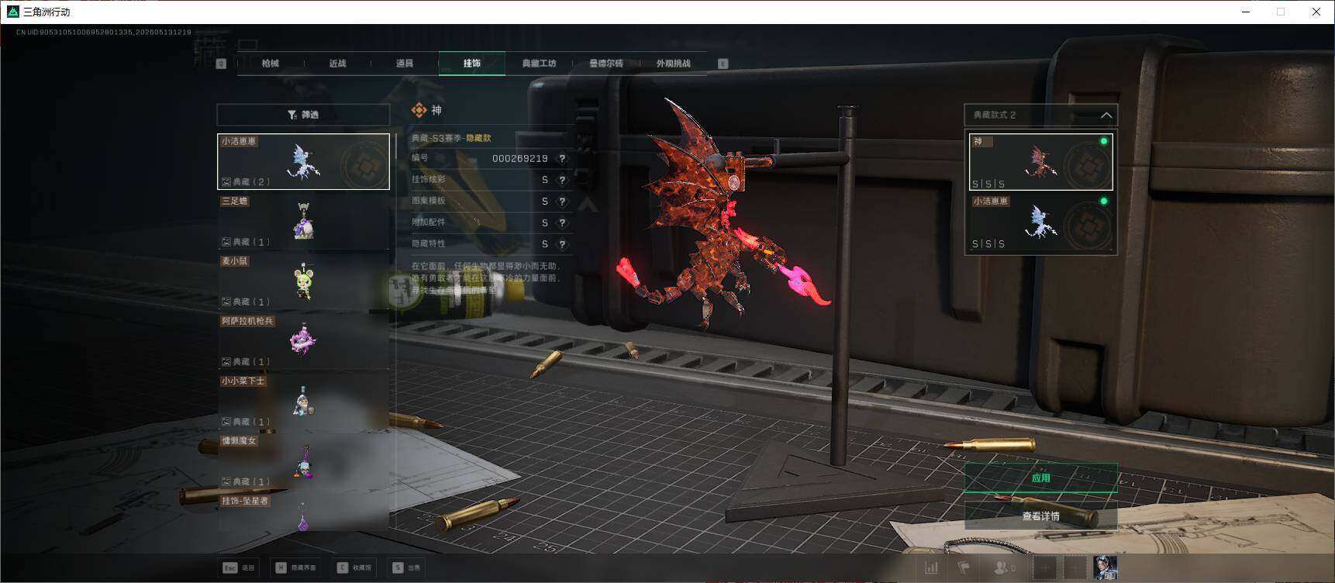Click the serial number 000269219
The height and width of the screenshot is (583, 1335).
pos(519,158)
